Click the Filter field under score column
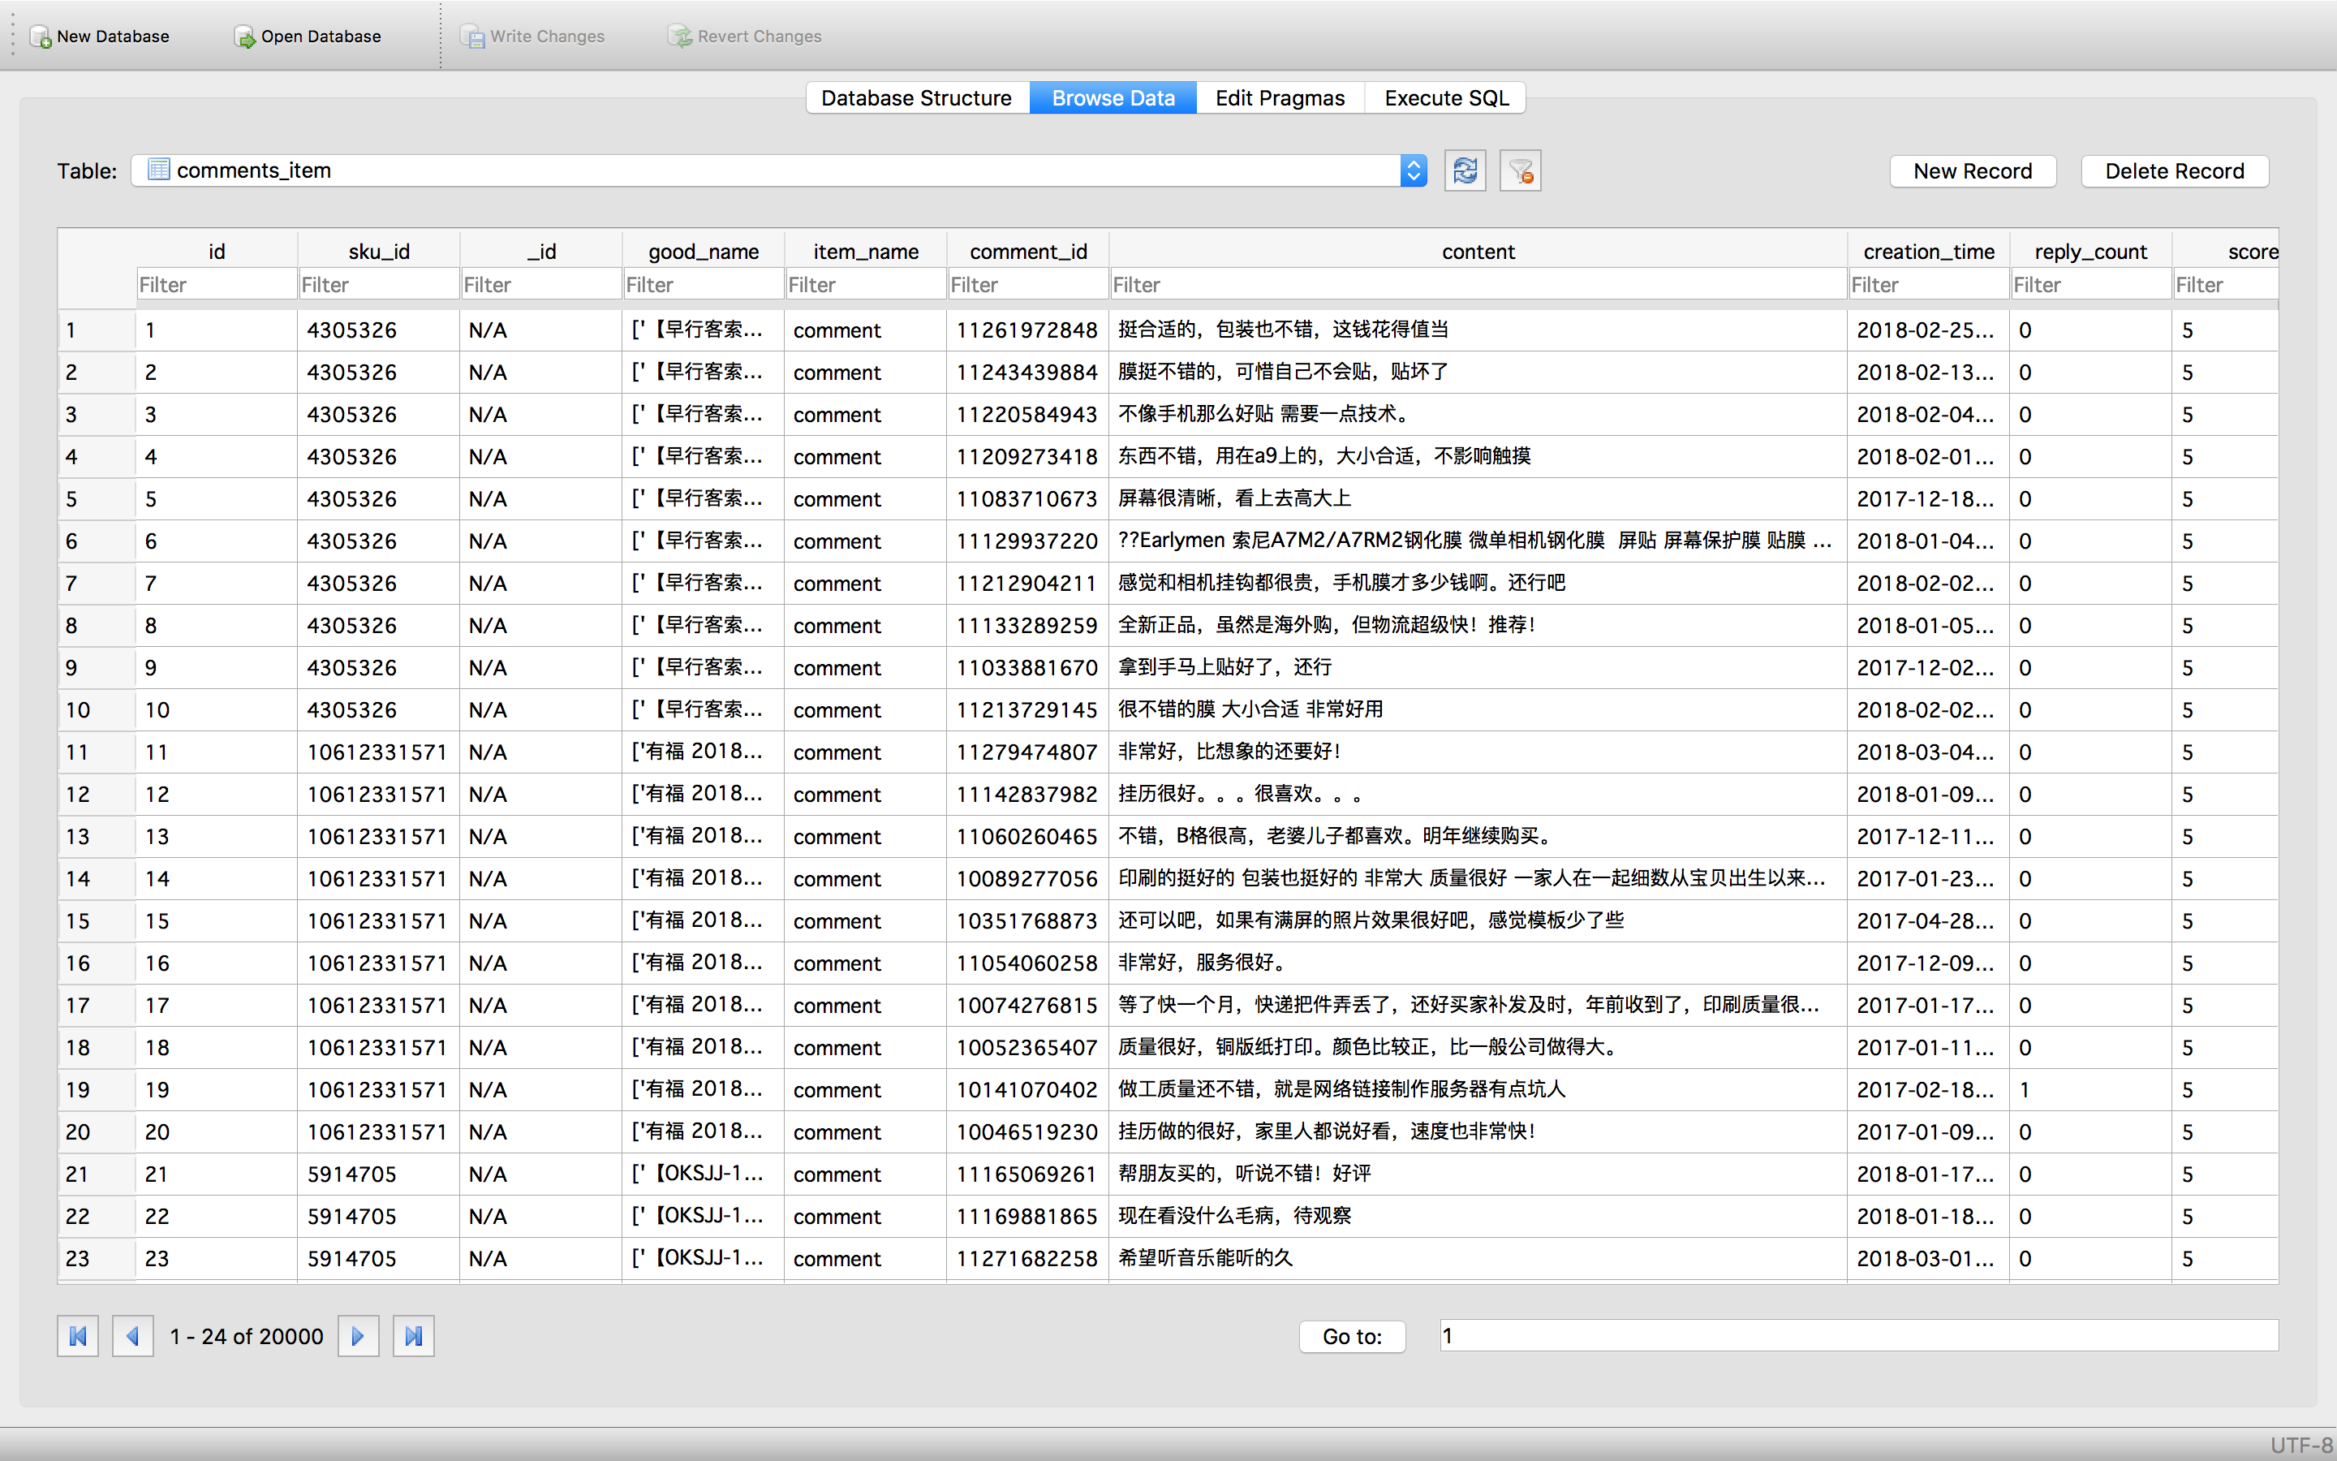Screen dimensions: 2337x1461 2226,285
